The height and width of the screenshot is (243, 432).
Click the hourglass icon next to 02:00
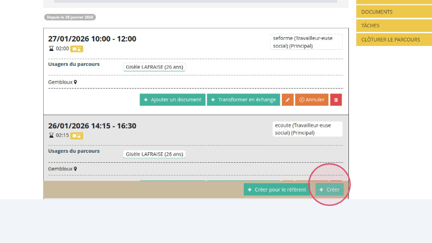point(52,49)
